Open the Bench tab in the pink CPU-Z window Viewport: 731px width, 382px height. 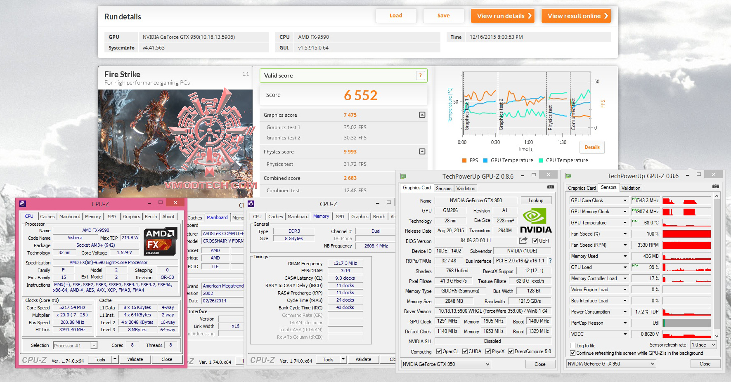[x=151, y=217]
